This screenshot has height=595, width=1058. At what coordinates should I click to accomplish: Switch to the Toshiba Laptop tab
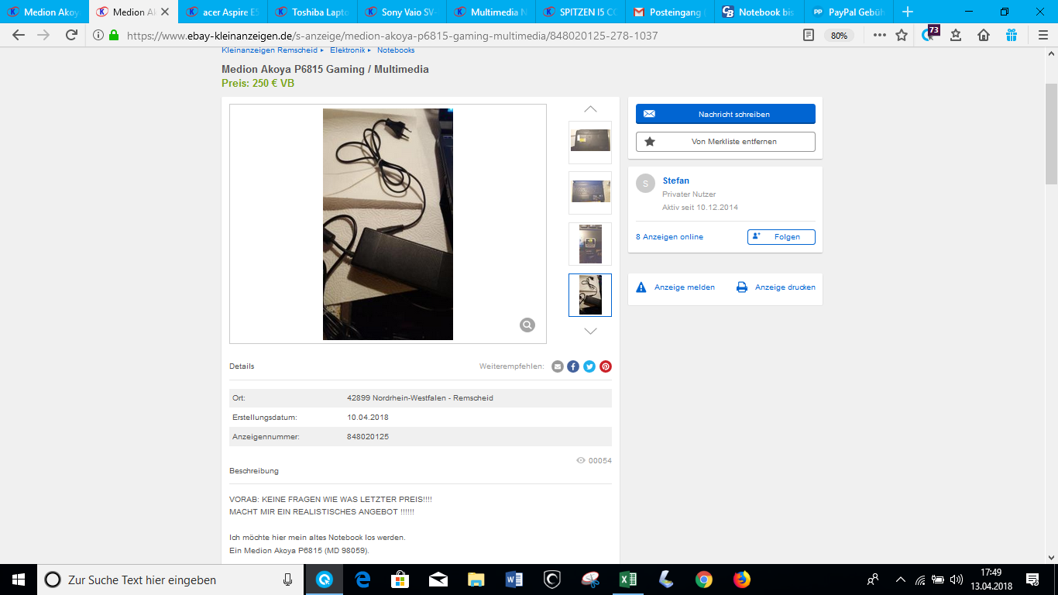312,12
